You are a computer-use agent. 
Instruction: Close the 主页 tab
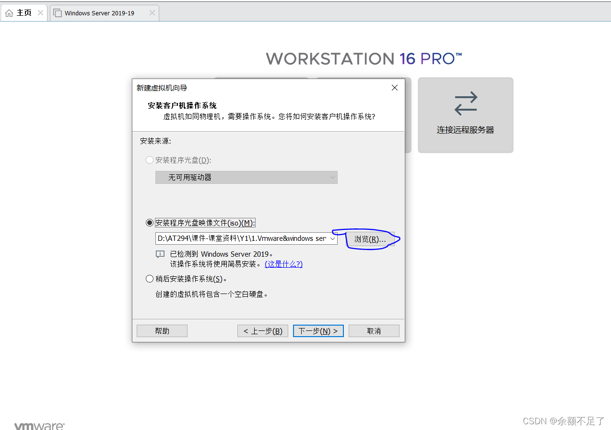point(40,13)
